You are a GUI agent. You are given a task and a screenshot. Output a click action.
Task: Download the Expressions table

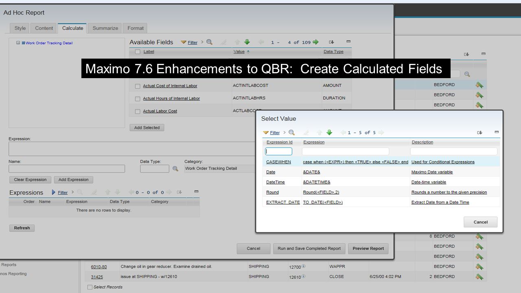[180, 192]
